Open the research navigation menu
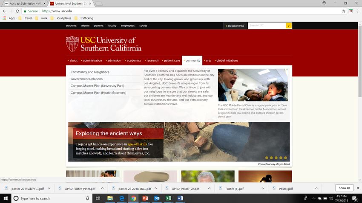362x203 pixels. (x=152, y=61)
